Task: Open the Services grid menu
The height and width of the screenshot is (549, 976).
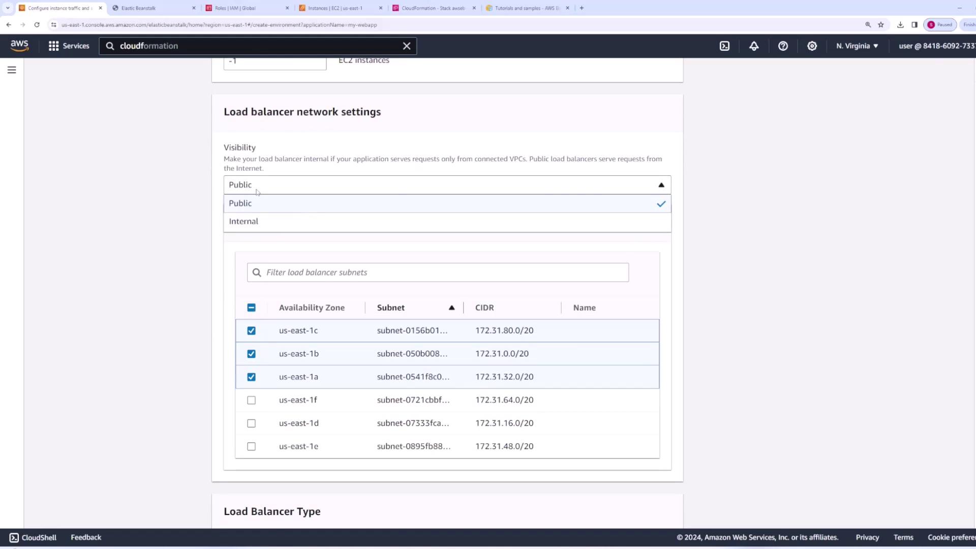Action: tap(69, 46)
